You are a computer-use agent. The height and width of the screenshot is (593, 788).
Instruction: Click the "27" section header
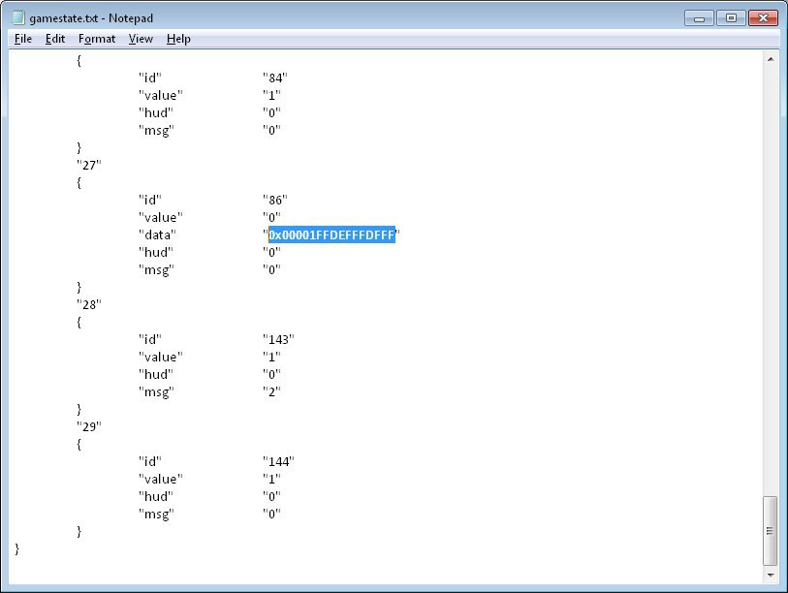(x=89, y=165)
